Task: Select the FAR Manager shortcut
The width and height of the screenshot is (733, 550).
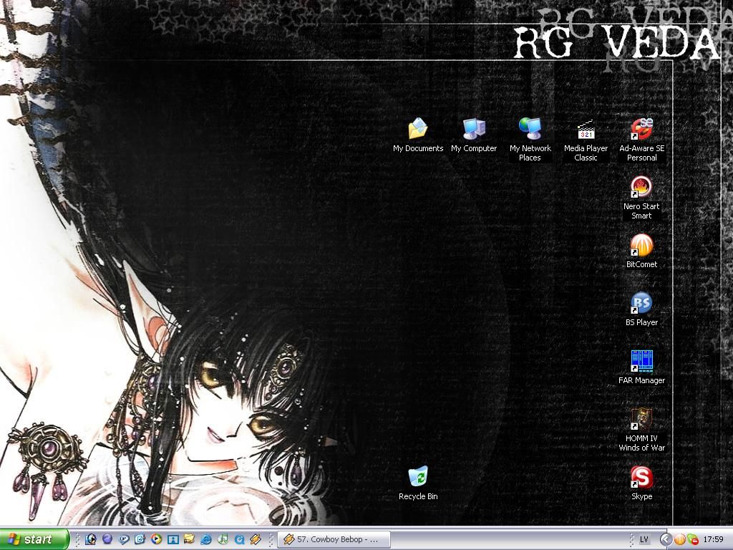Action: click(x=641, y=367)
